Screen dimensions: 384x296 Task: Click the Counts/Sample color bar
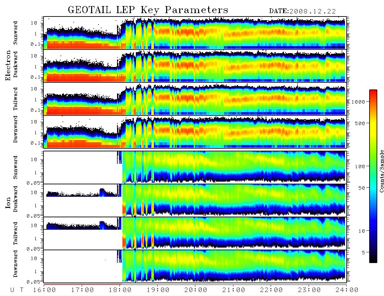pyautogui.click(x=373, y=177)
